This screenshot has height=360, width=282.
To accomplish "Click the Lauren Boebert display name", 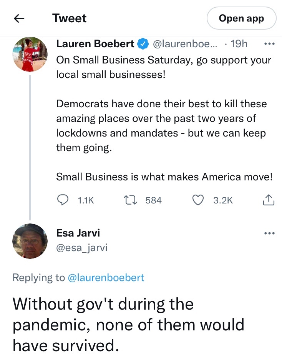I will (x=95, y=44).
